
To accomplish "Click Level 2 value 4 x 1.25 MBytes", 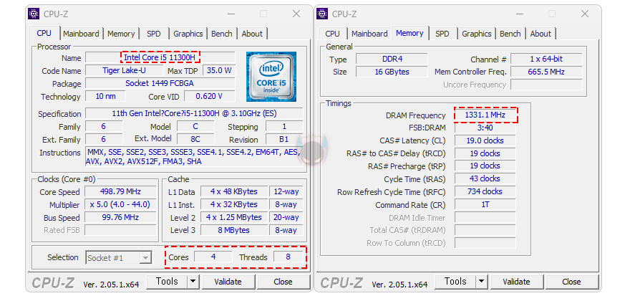I will point(234,217).
